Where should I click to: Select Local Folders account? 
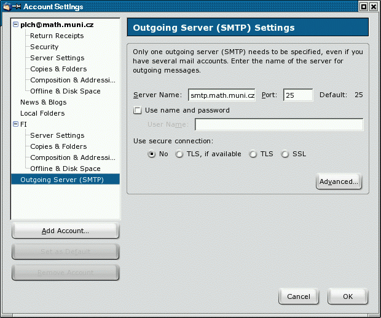pos(42,113)
